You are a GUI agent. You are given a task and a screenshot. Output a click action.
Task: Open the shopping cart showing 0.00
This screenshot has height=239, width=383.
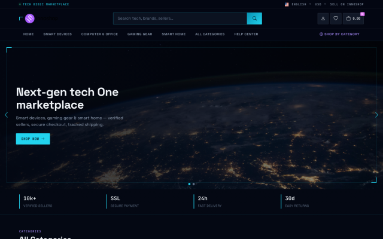[353, 19]
